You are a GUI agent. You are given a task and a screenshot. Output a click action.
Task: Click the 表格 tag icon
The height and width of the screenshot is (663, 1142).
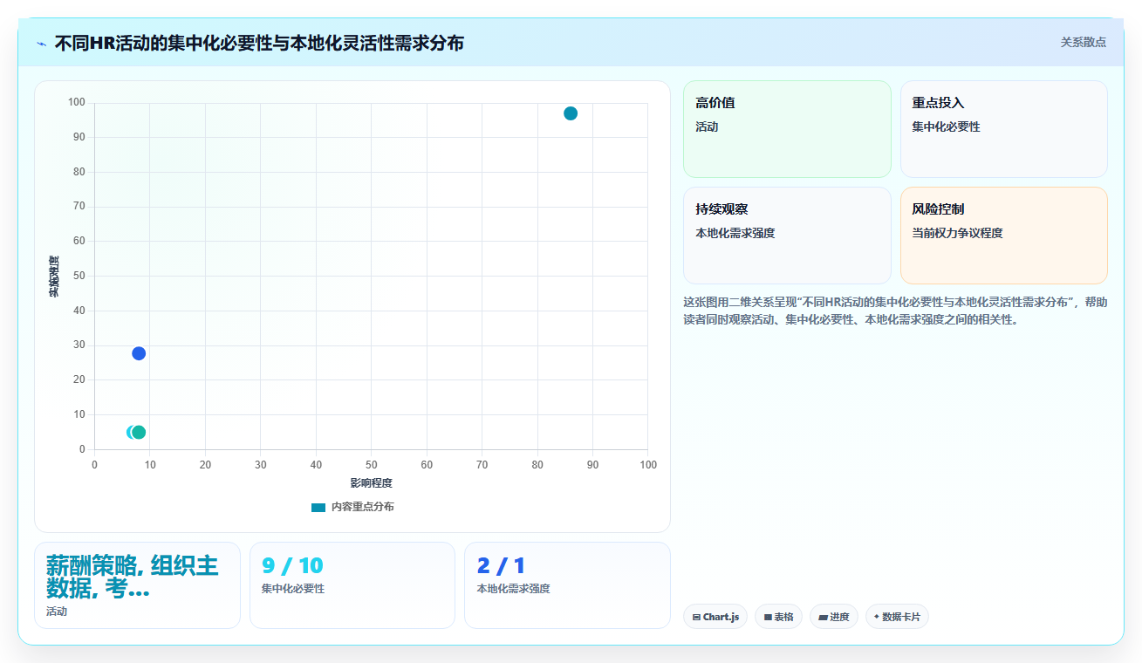768,617
